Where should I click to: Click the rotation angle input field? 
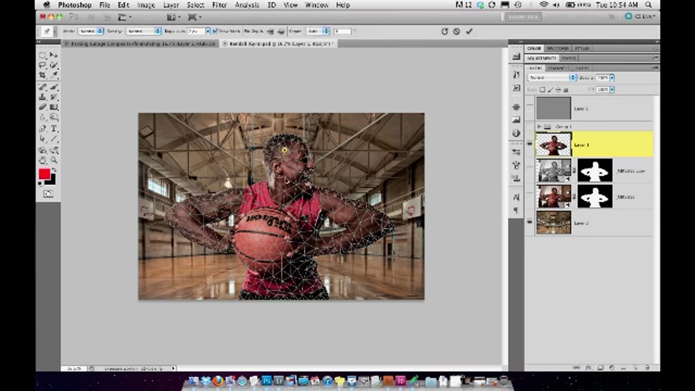pyautogui.click(x=343, y=31)
